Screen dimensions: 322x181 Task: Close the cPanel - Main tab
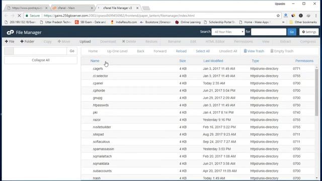click(x=92, y=8)
